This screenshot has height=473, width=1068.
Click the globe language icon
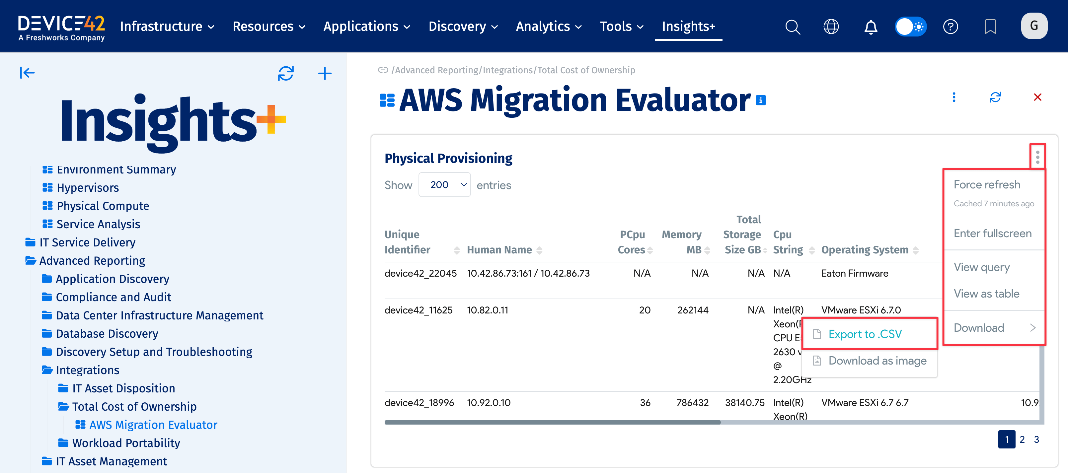[831, 27]
